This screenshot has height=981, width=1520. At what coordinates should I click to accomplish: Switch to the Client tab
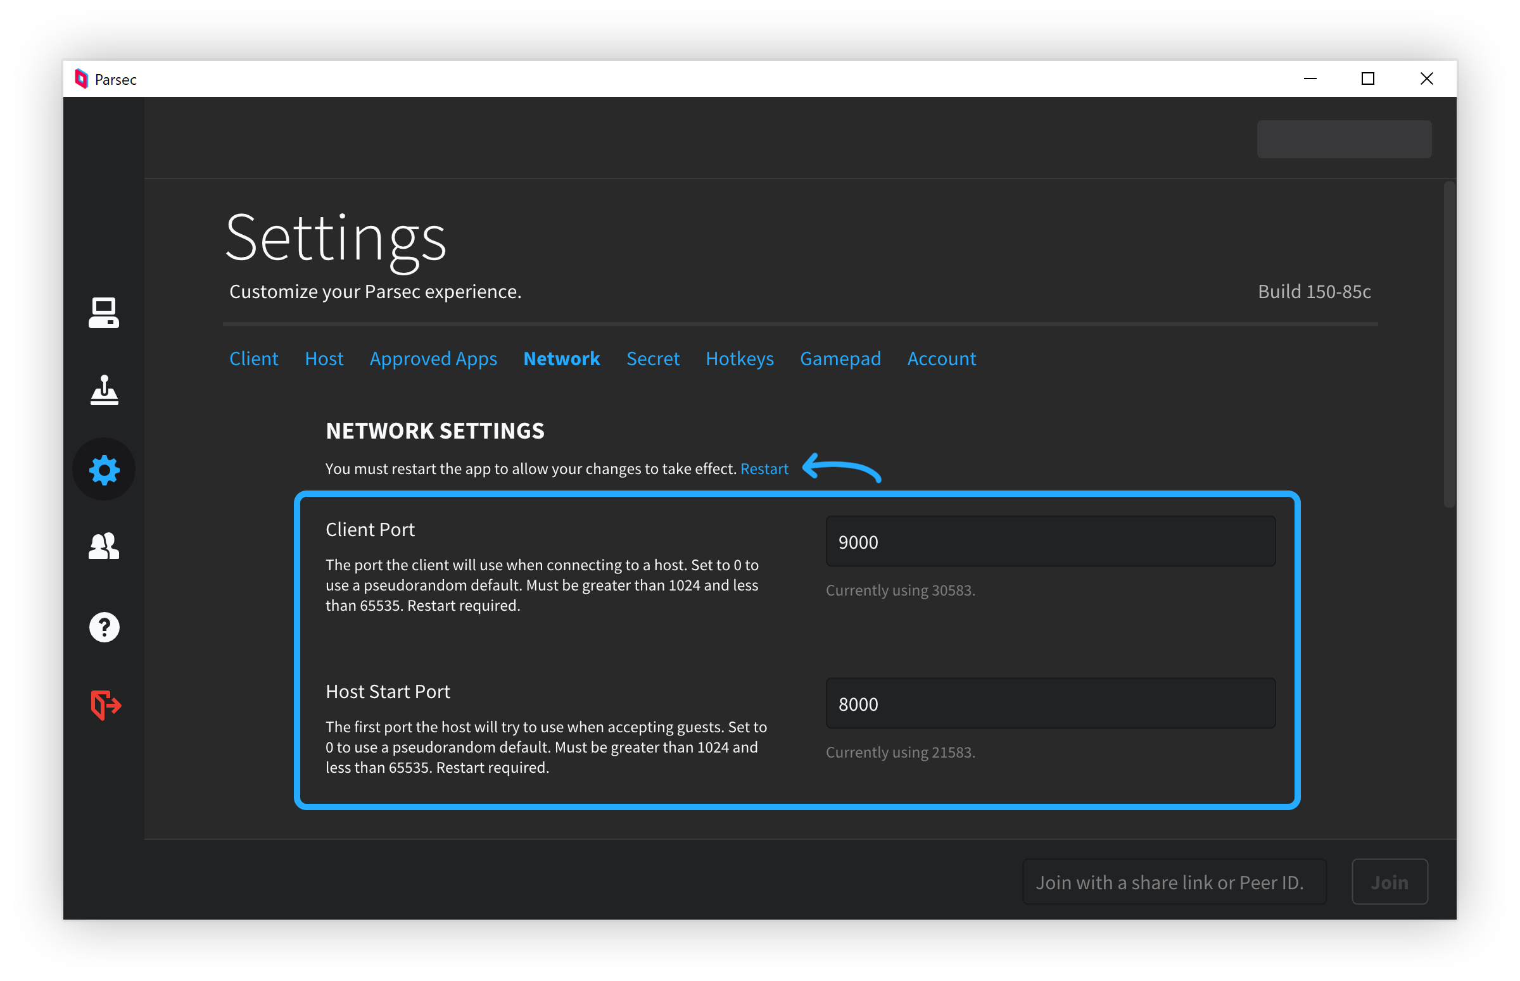pyautogui.click(x=254, y=359)
